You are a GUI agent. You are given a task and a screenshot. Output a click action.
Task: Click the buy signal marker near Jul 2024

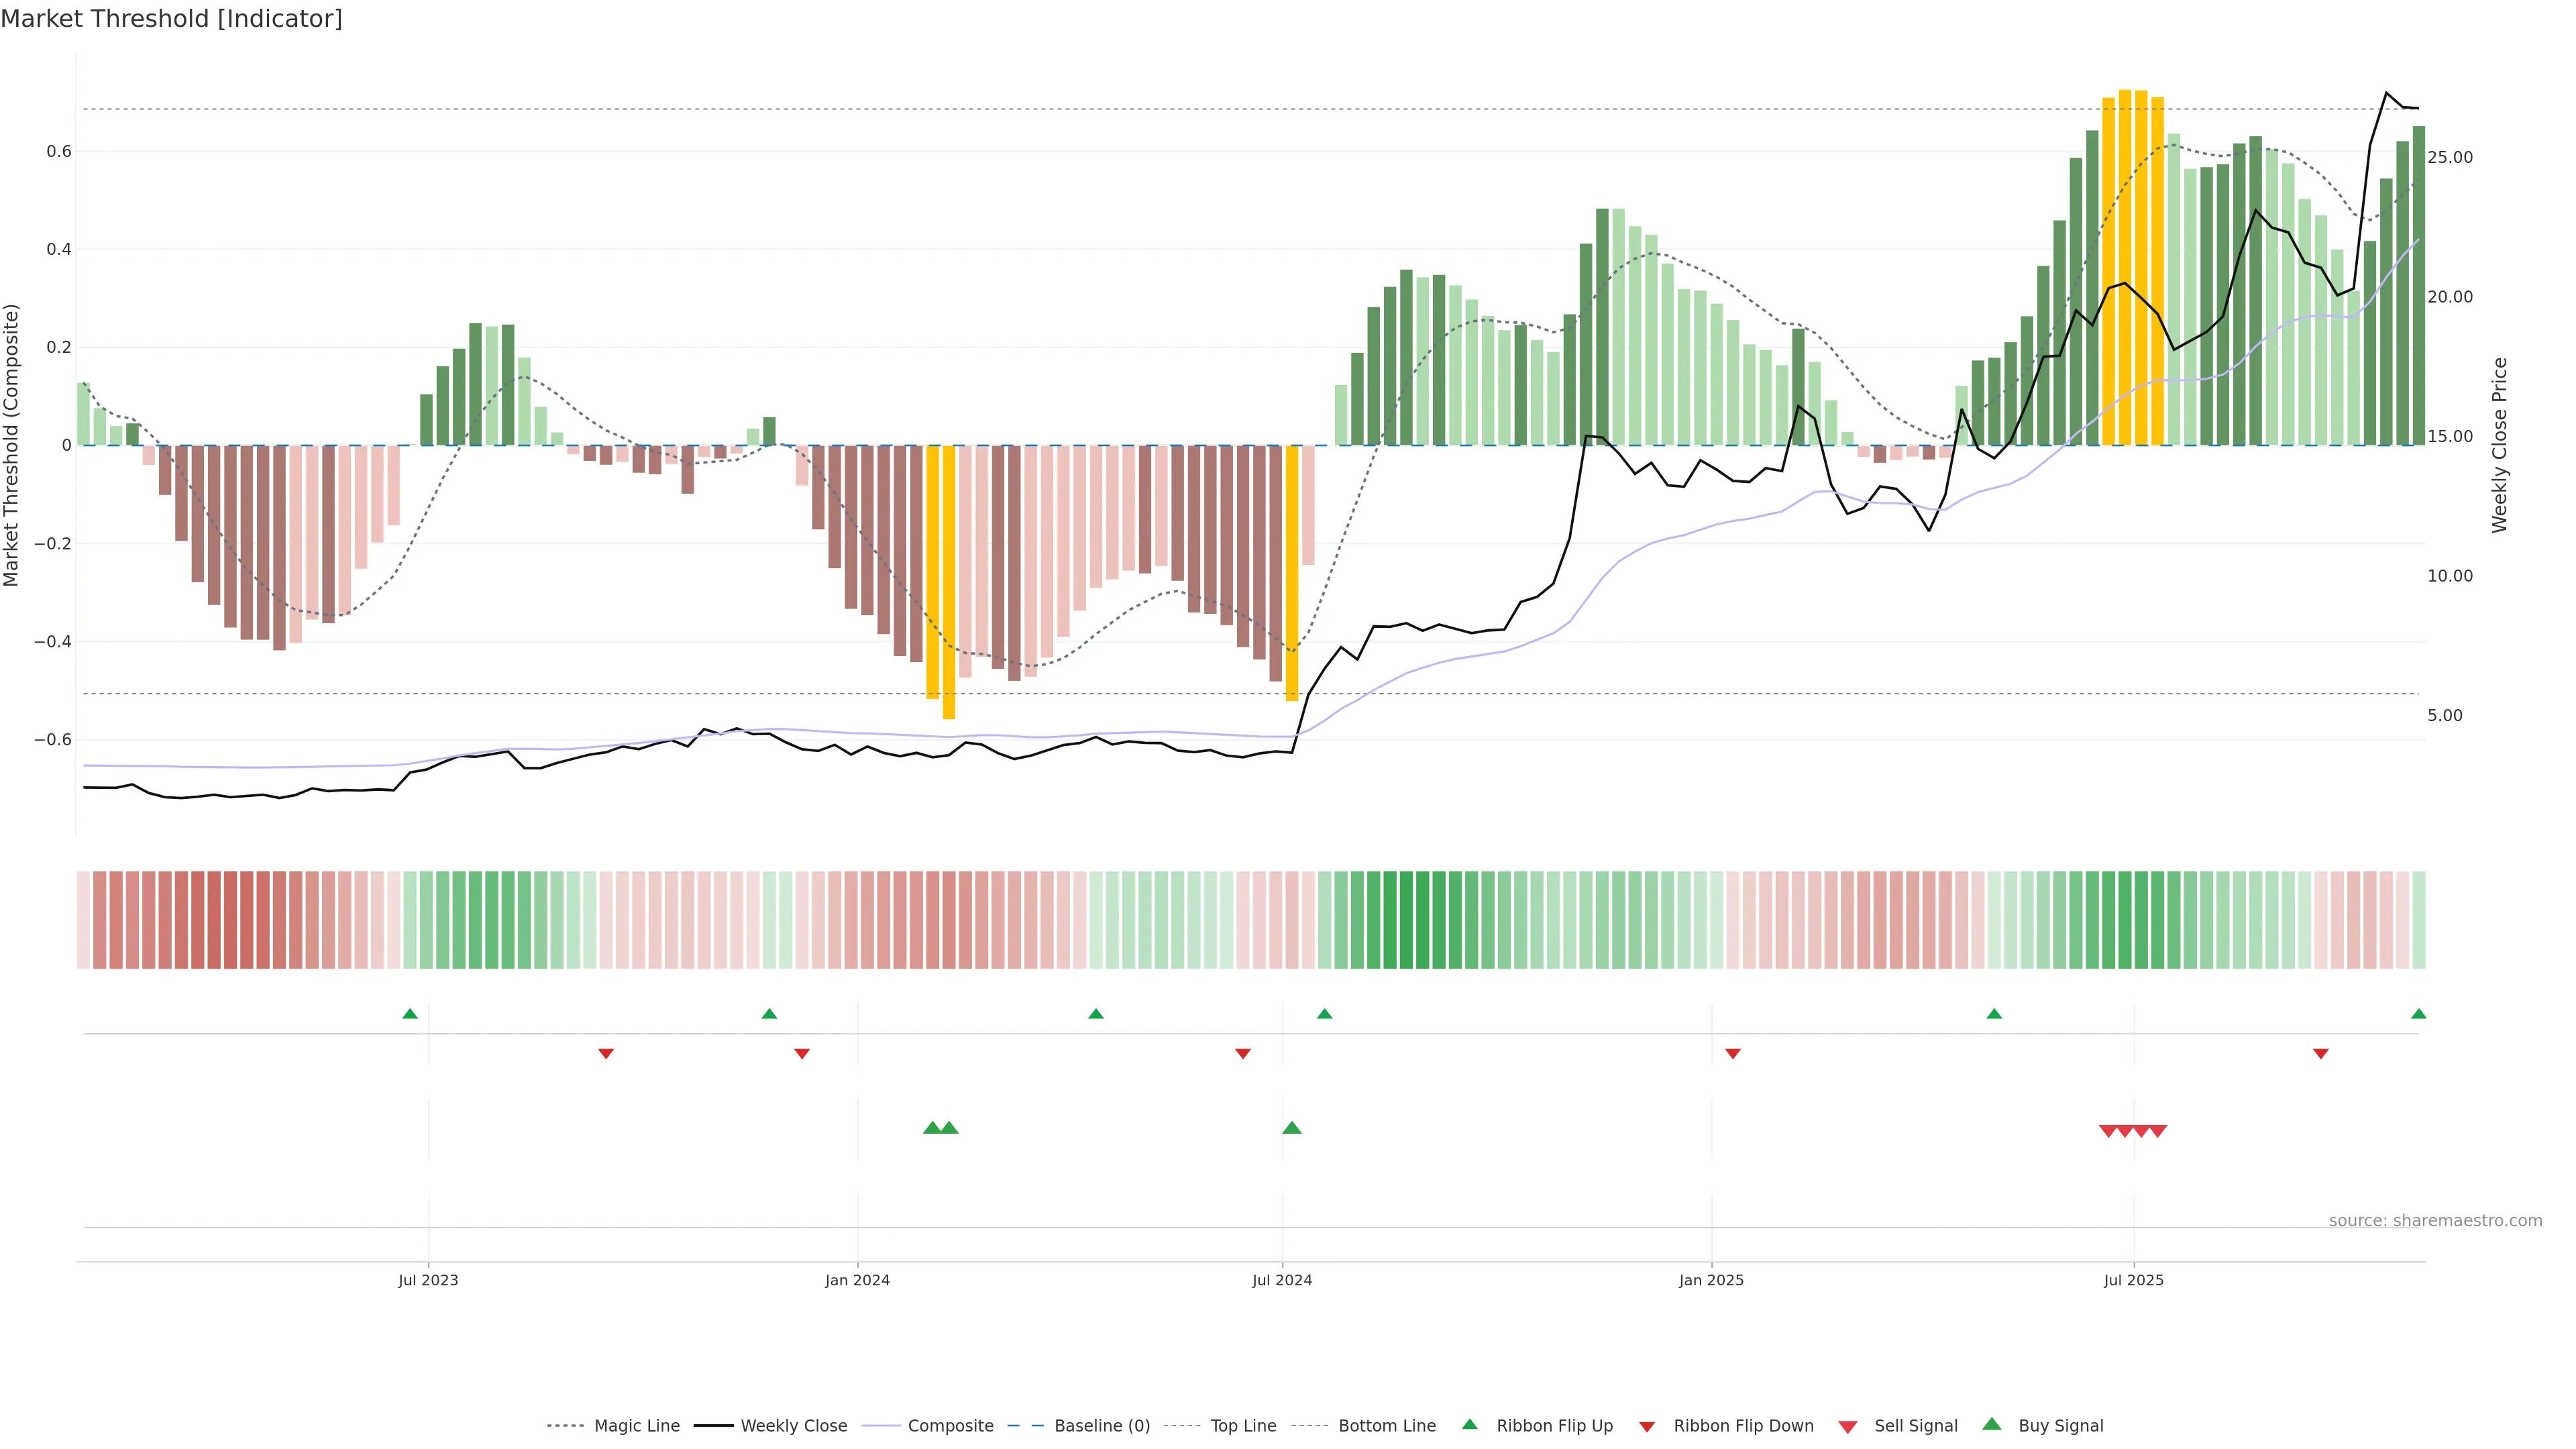[1292, 1128]
